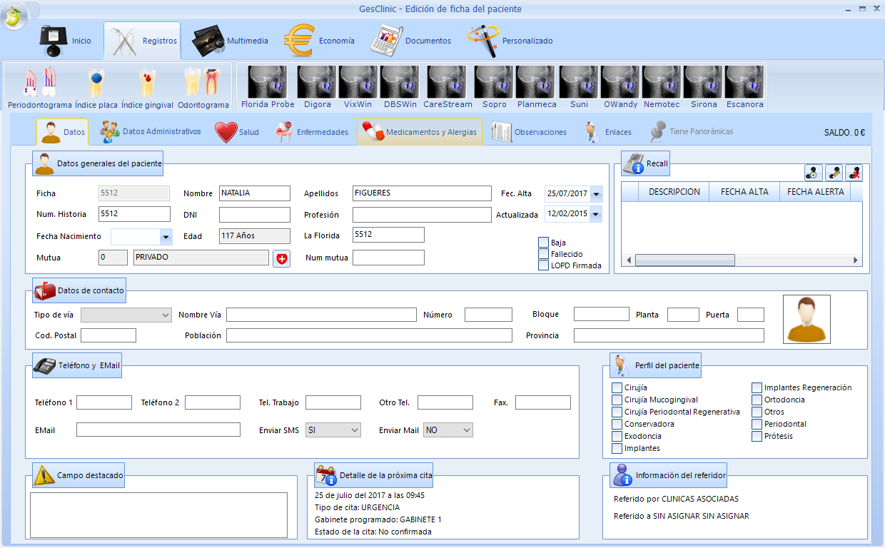Screen dimensions: 885x548
Task: Open the Fecha Nacimiento date picker
Action: [x=166, y=236]
